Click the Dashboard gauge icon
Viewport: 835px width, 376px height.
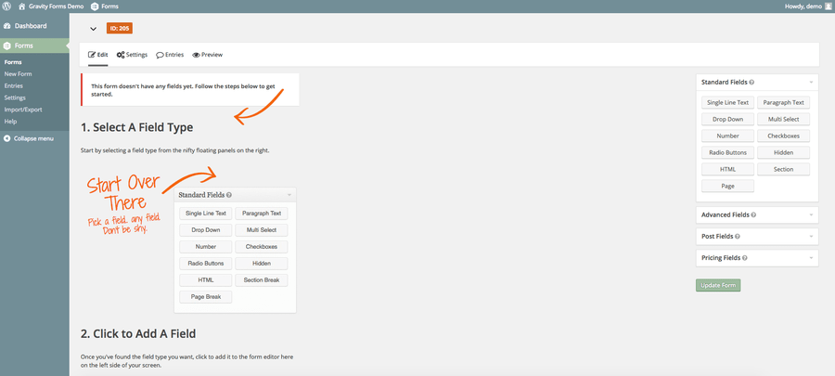tap(7, 26)
